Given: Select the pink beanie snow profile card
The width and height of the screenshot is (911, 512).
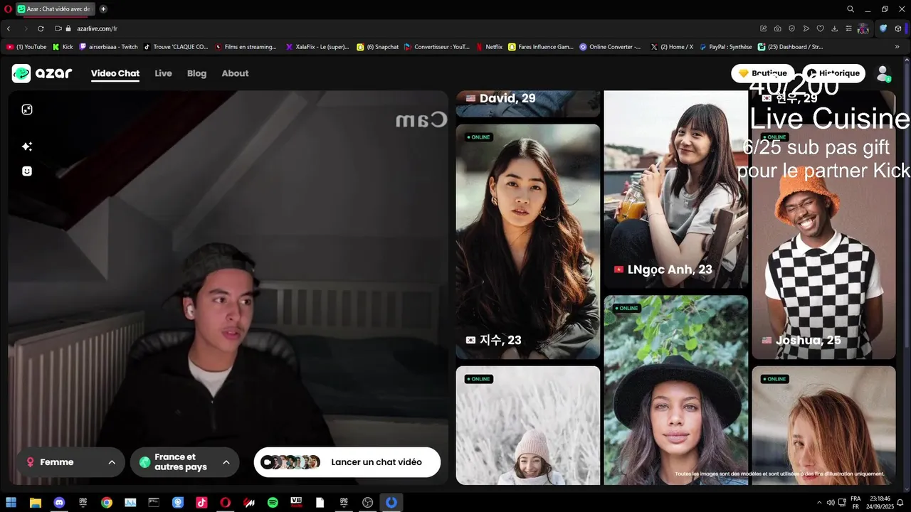Looking at the screenshot, I should click(528, 425).
